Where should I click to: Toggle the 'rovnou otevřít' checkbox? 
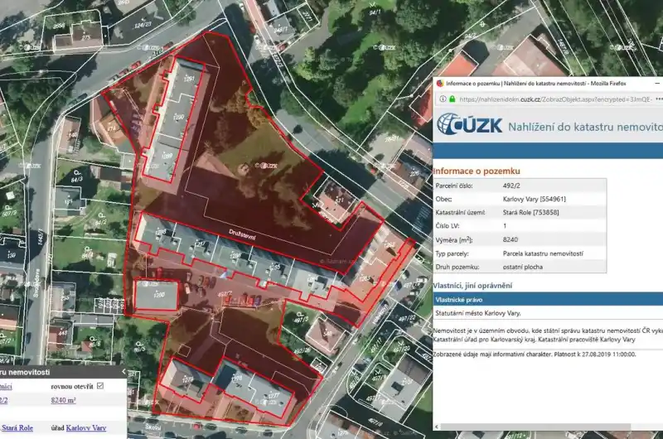click(100, 386)
